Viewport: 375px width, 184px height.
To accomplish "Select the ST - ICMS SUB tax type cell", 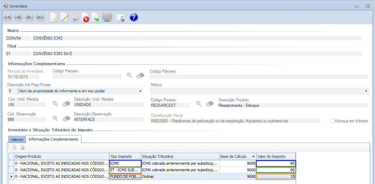I will (x=125, y=170).
